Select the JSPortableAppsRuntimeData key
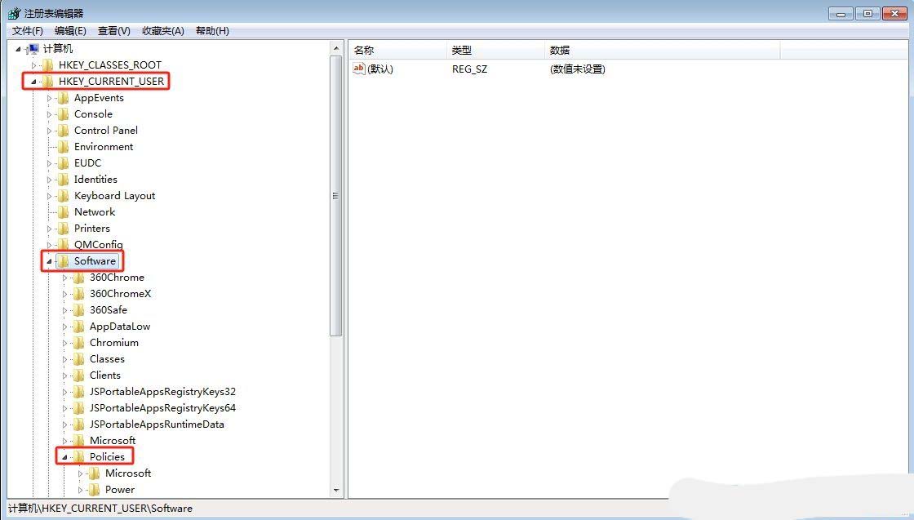This screenshot has width=914, height=520. click(x=157, y=424)
